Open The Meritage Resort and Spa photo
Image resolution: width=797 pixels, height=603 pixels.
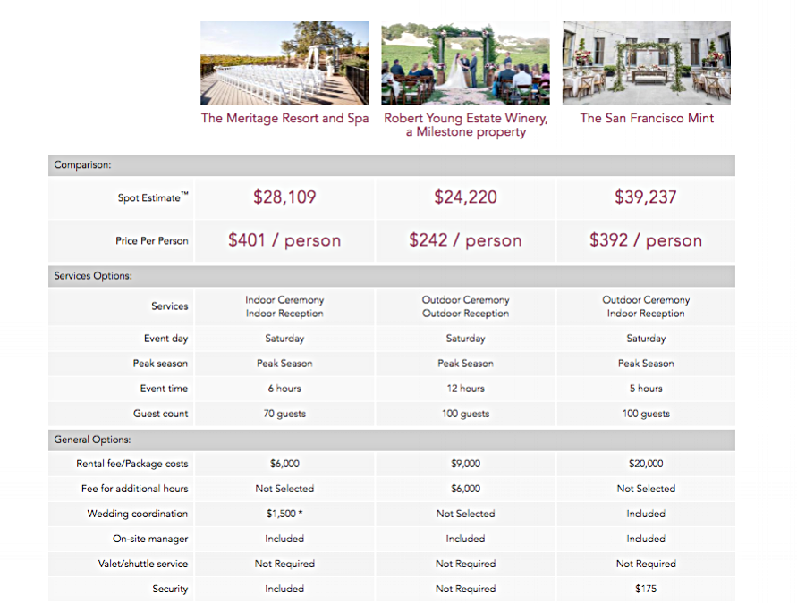[284, 63]
